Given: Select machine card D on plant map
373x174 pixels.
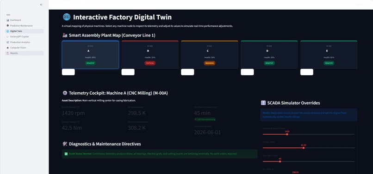Looking at the screenshot, I should pyautogui.click(x=269, y=55).
